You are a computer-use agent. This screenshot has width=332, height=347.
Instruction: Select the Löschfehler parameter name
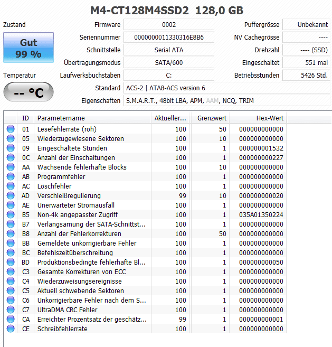54,186
